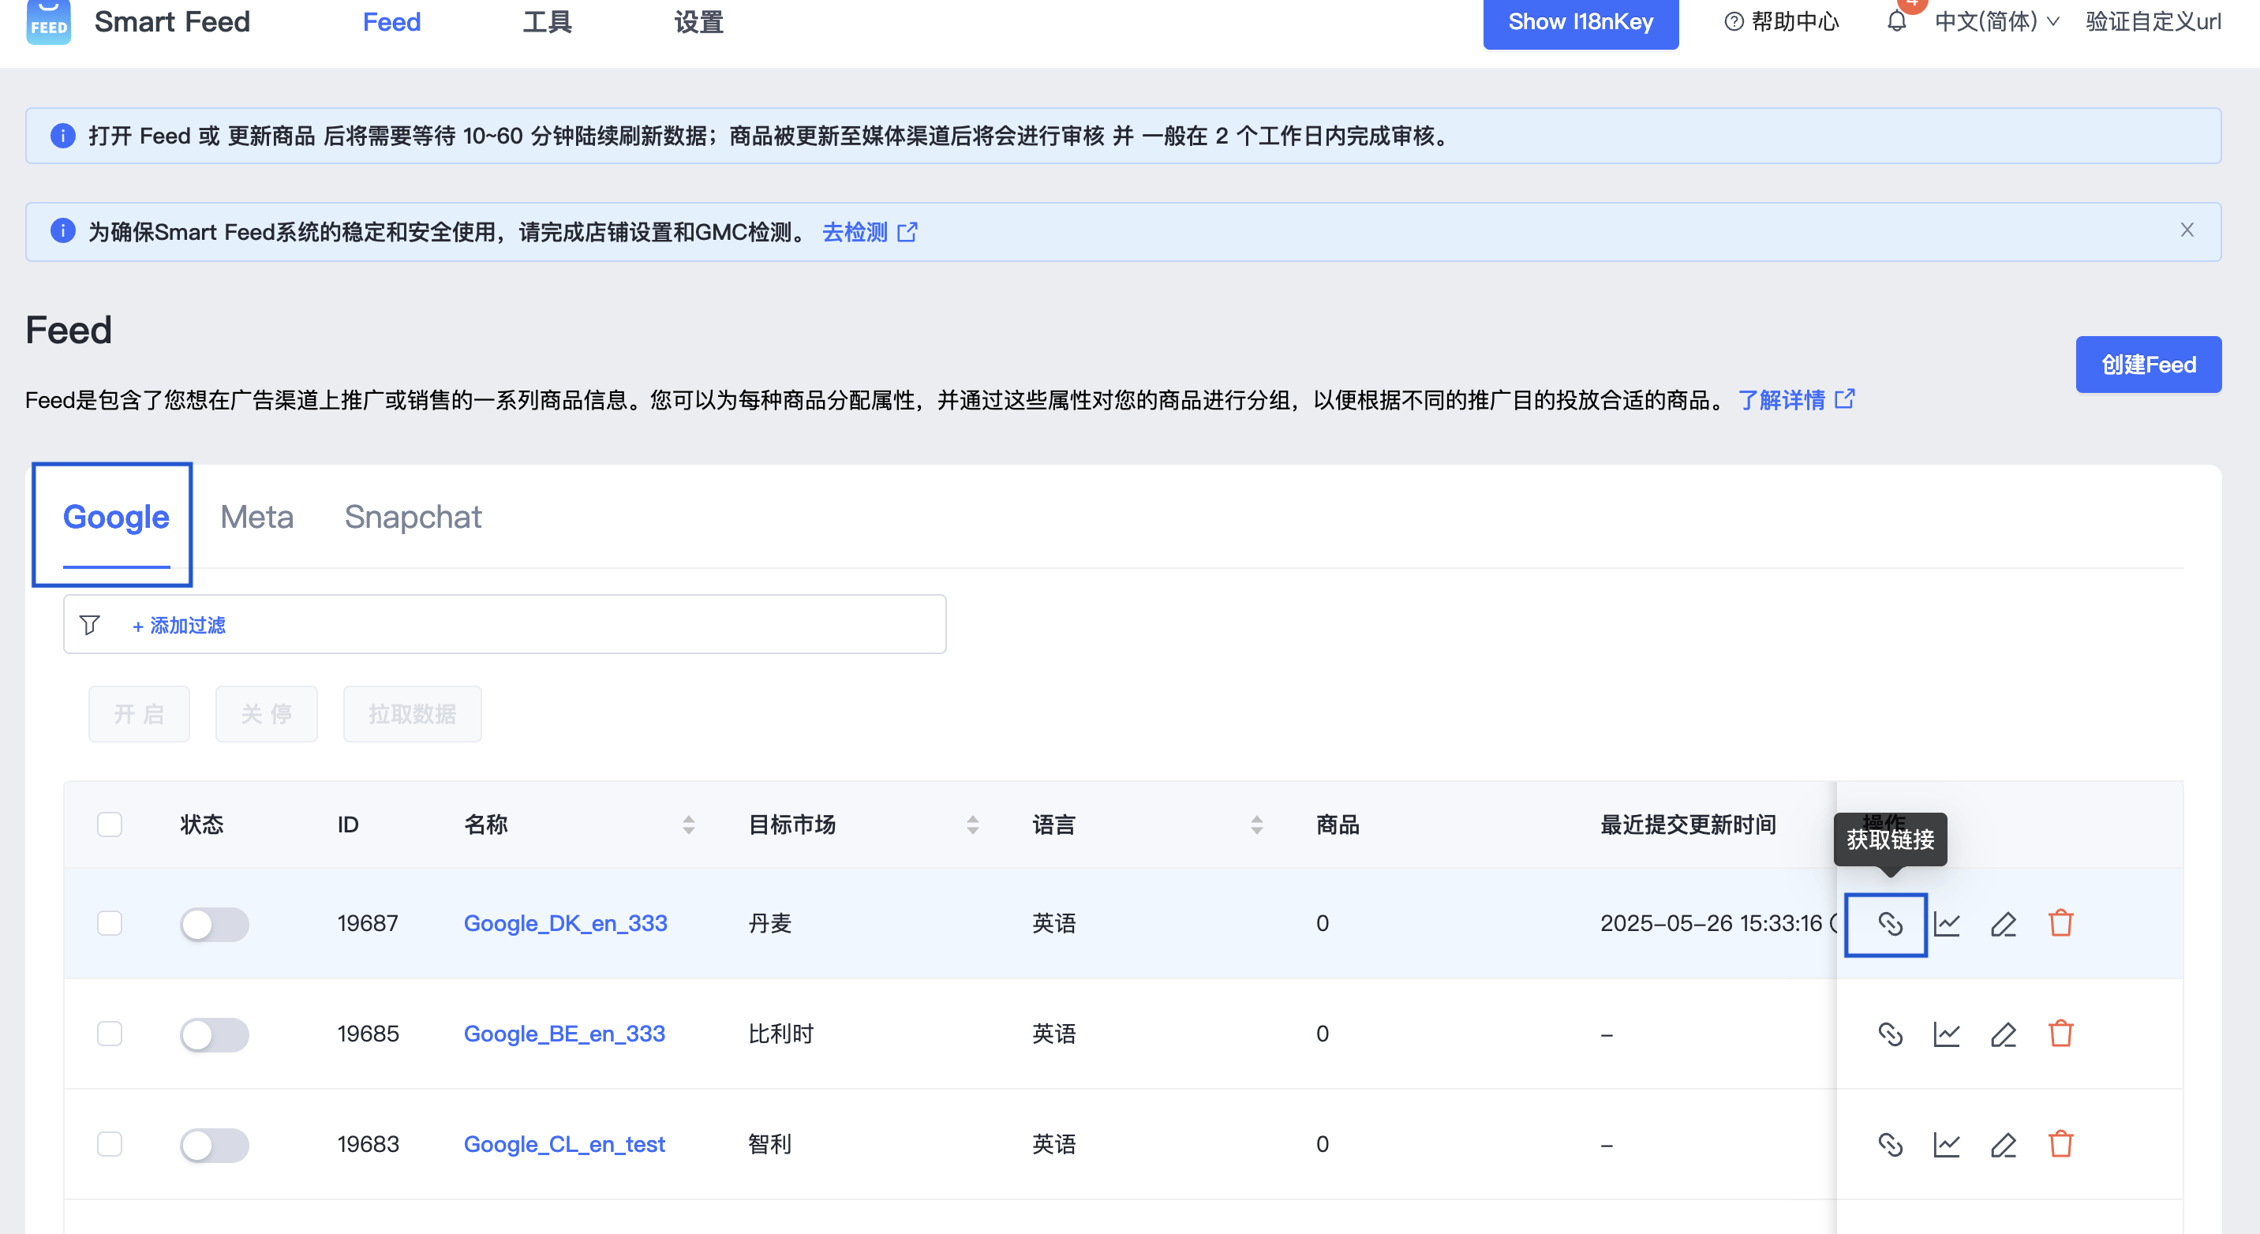Delete the Google_DK_en_333 feed
The width and height of the screenshot is (2260, 1234).
[2060, 923]
